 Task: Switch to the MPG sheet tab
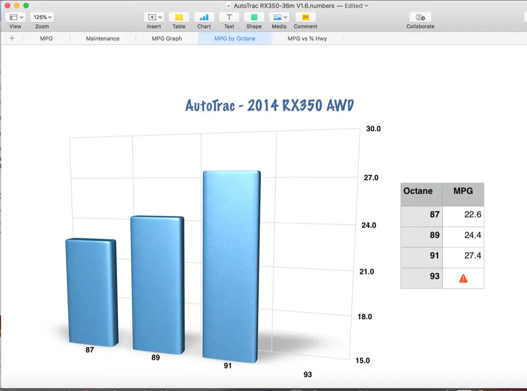46,38
